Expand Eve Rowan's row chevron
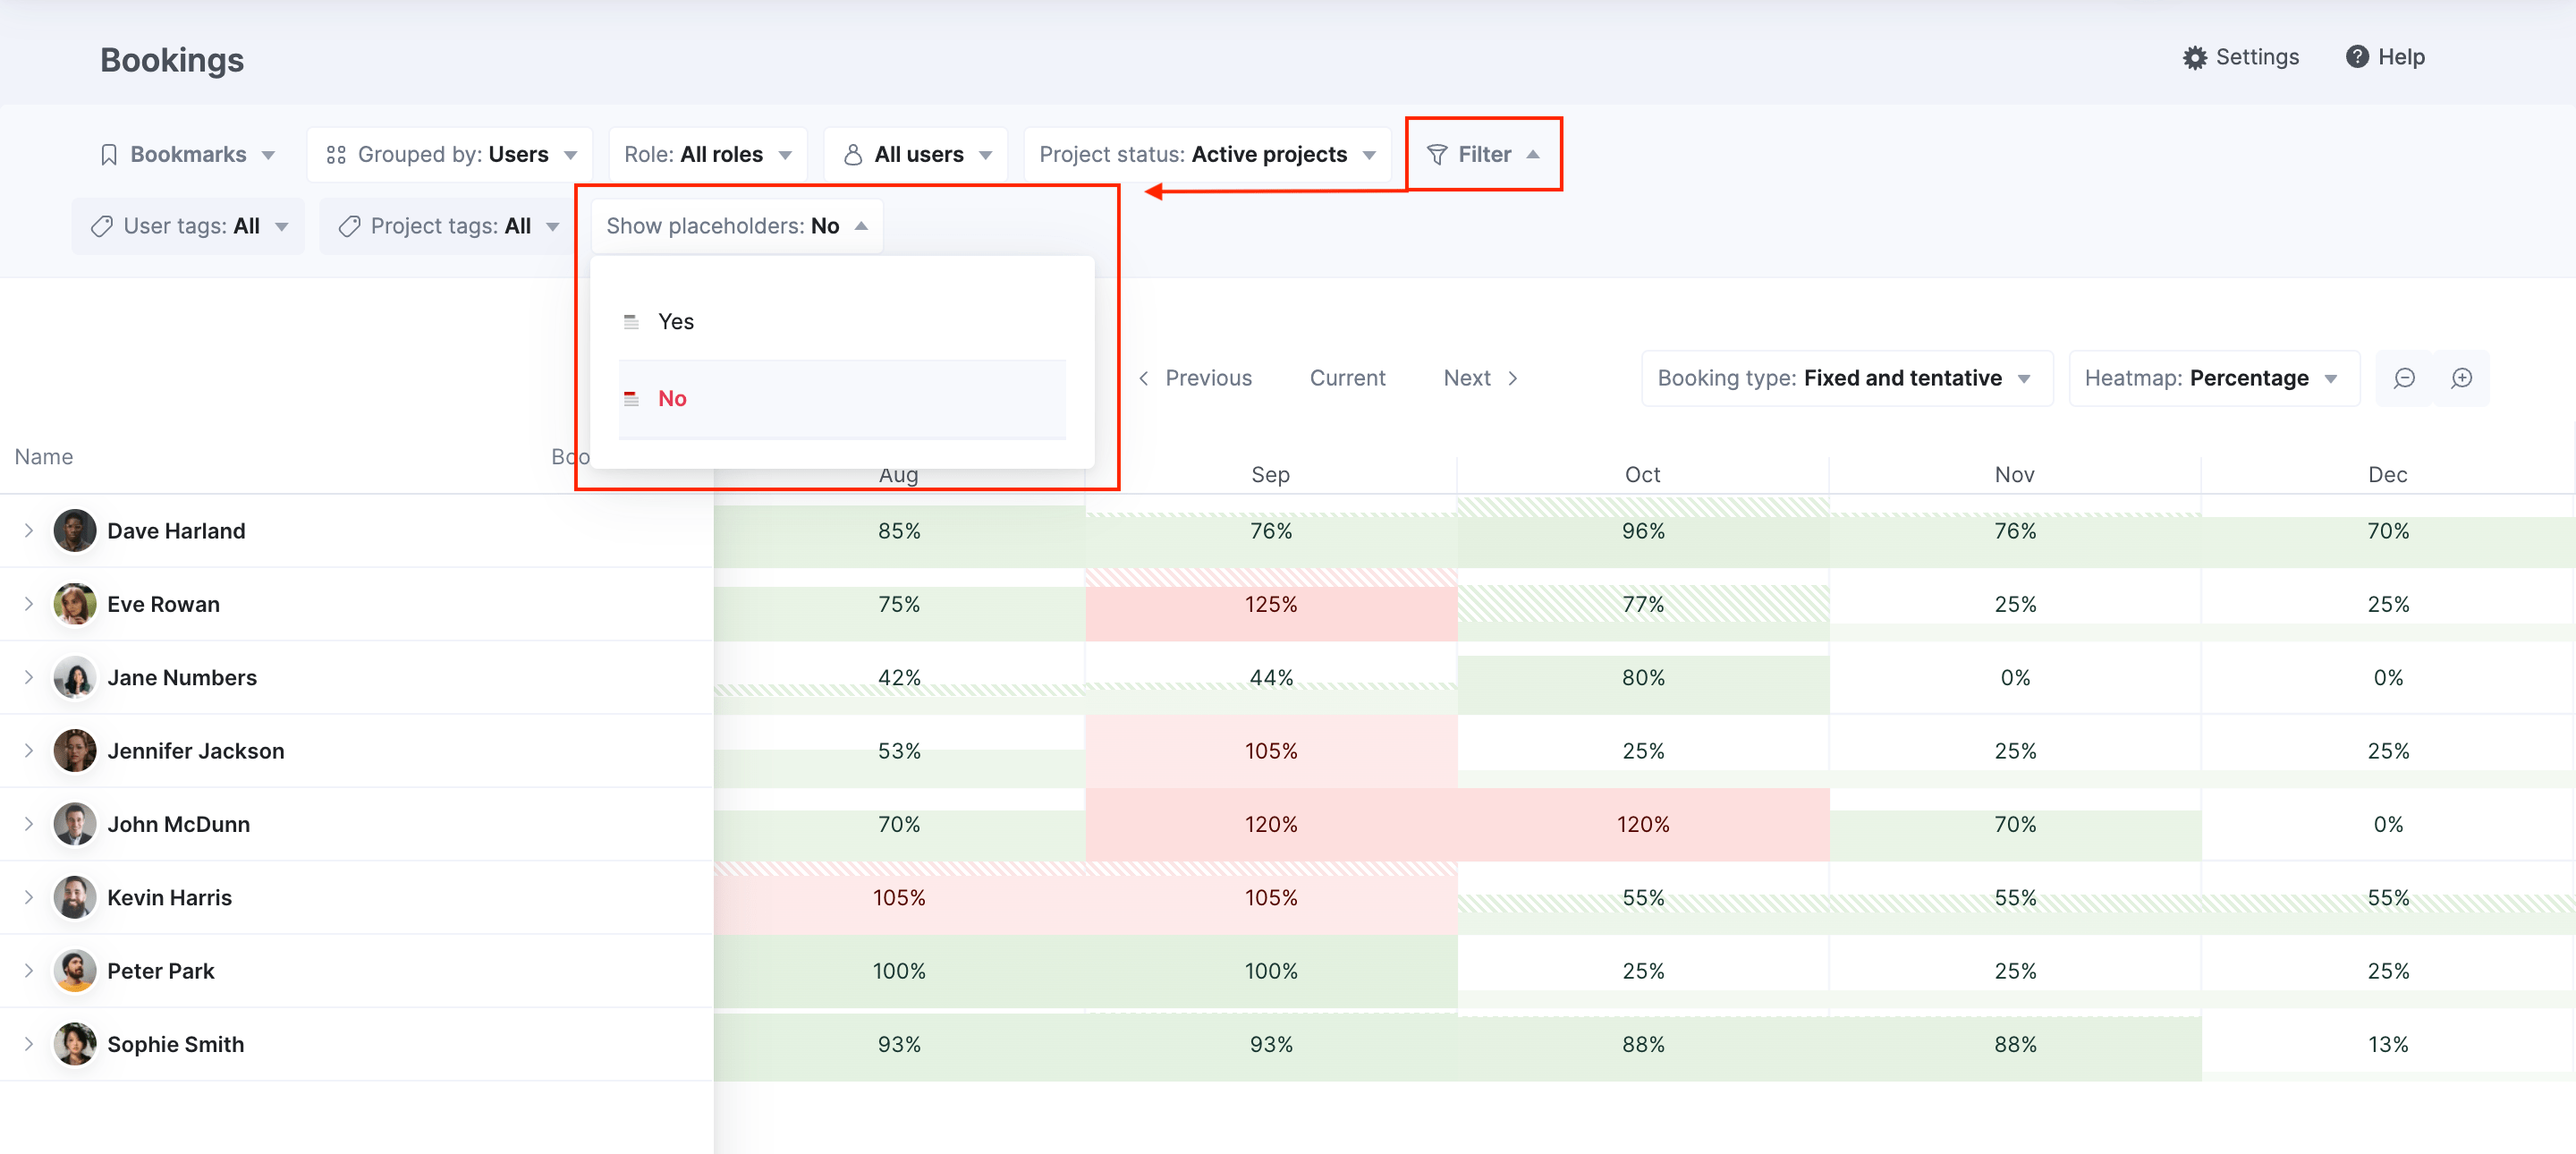The image size is (2576, 1154). click(x=29, y=604)
